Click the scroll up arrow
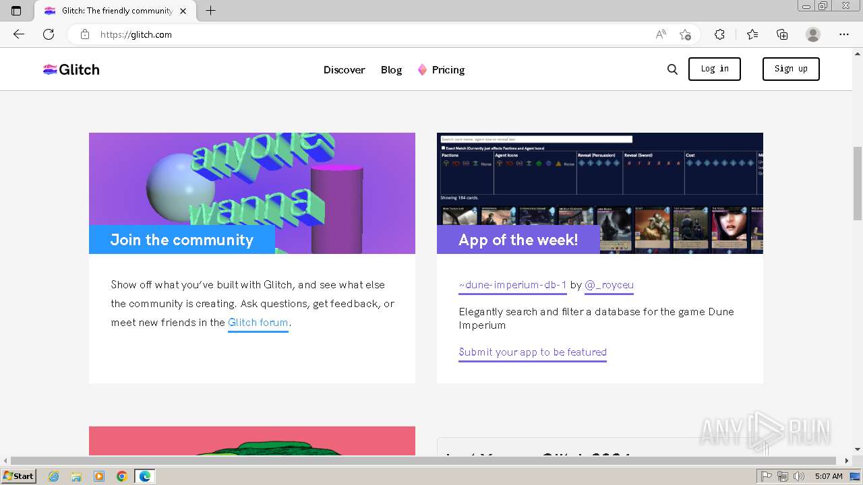Image resolution: width=863 pixels, height=485 pixels. pyautogui.click(x=858, y=53)
